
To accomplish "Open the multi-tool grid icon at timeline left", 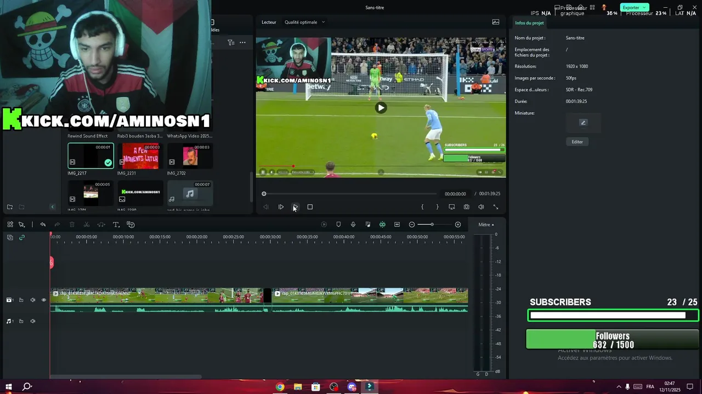I will (10, 224).
